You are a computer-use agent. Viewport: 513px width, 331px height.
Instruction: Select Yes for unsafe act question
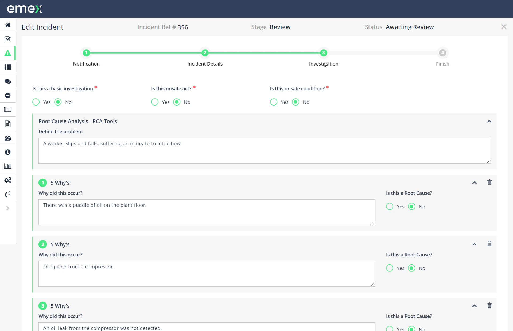click(x=154, y=102)
